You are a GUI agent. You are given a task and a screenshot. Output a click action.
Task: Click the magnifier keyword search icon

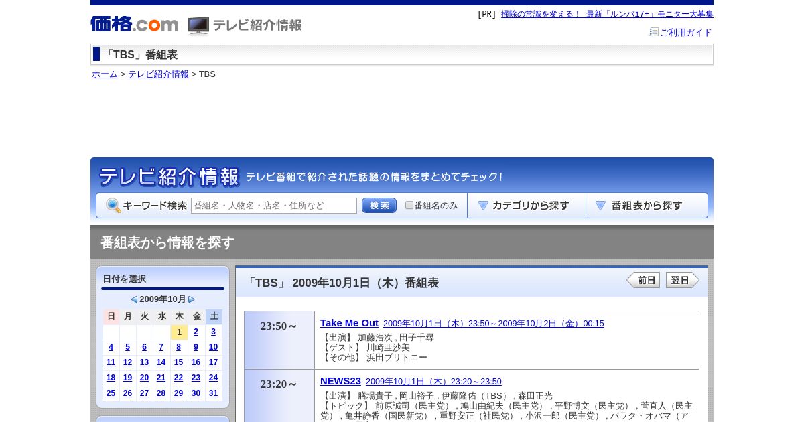[113, 206]
